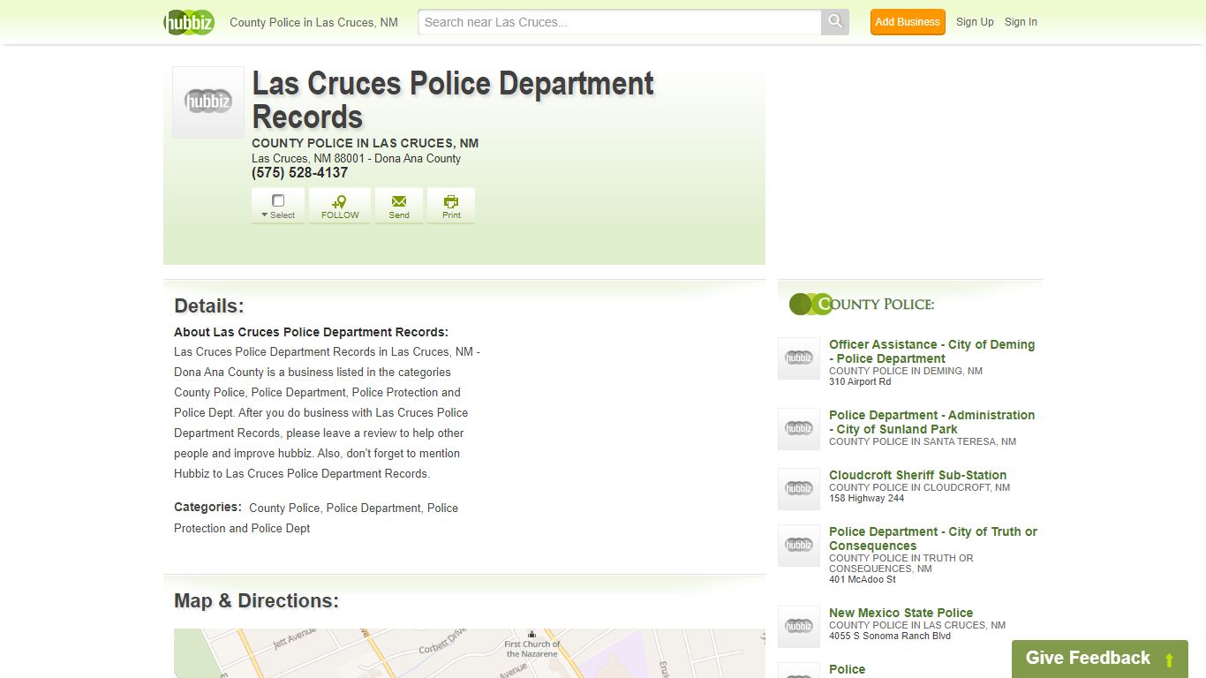Open Police Department - City of Sunland Park link

[931, 422]
